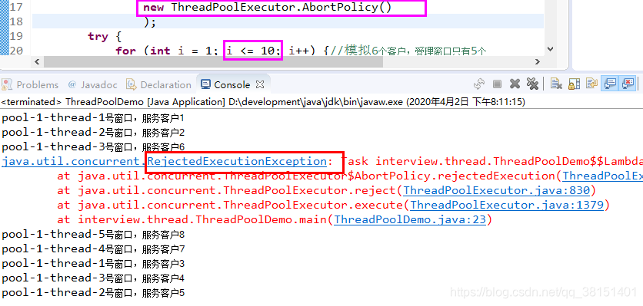Click the Clear Console icon
Viewport: 643px width, 306px height.
[556, 84]
